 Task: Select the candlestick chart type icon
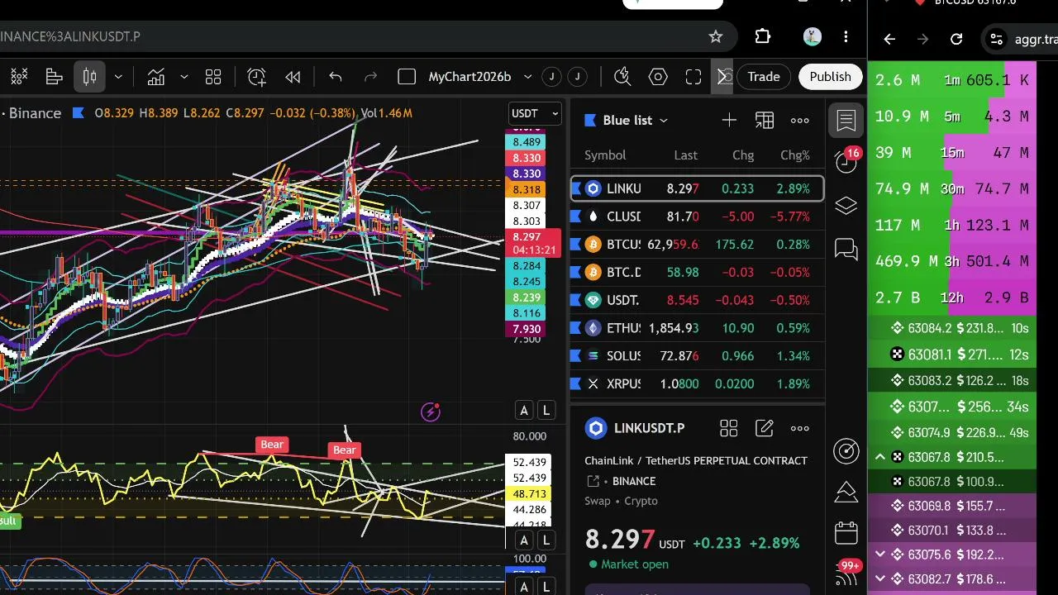pos(89,77)
